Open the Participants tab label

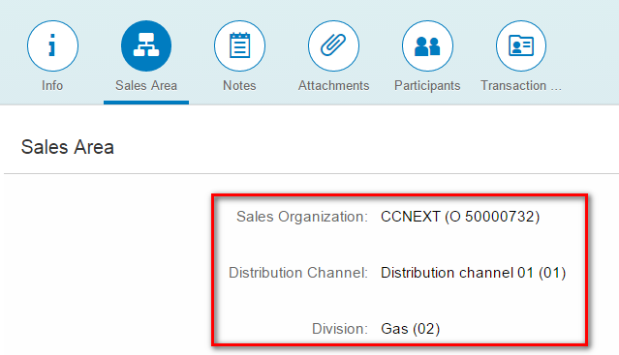(427, 86)
